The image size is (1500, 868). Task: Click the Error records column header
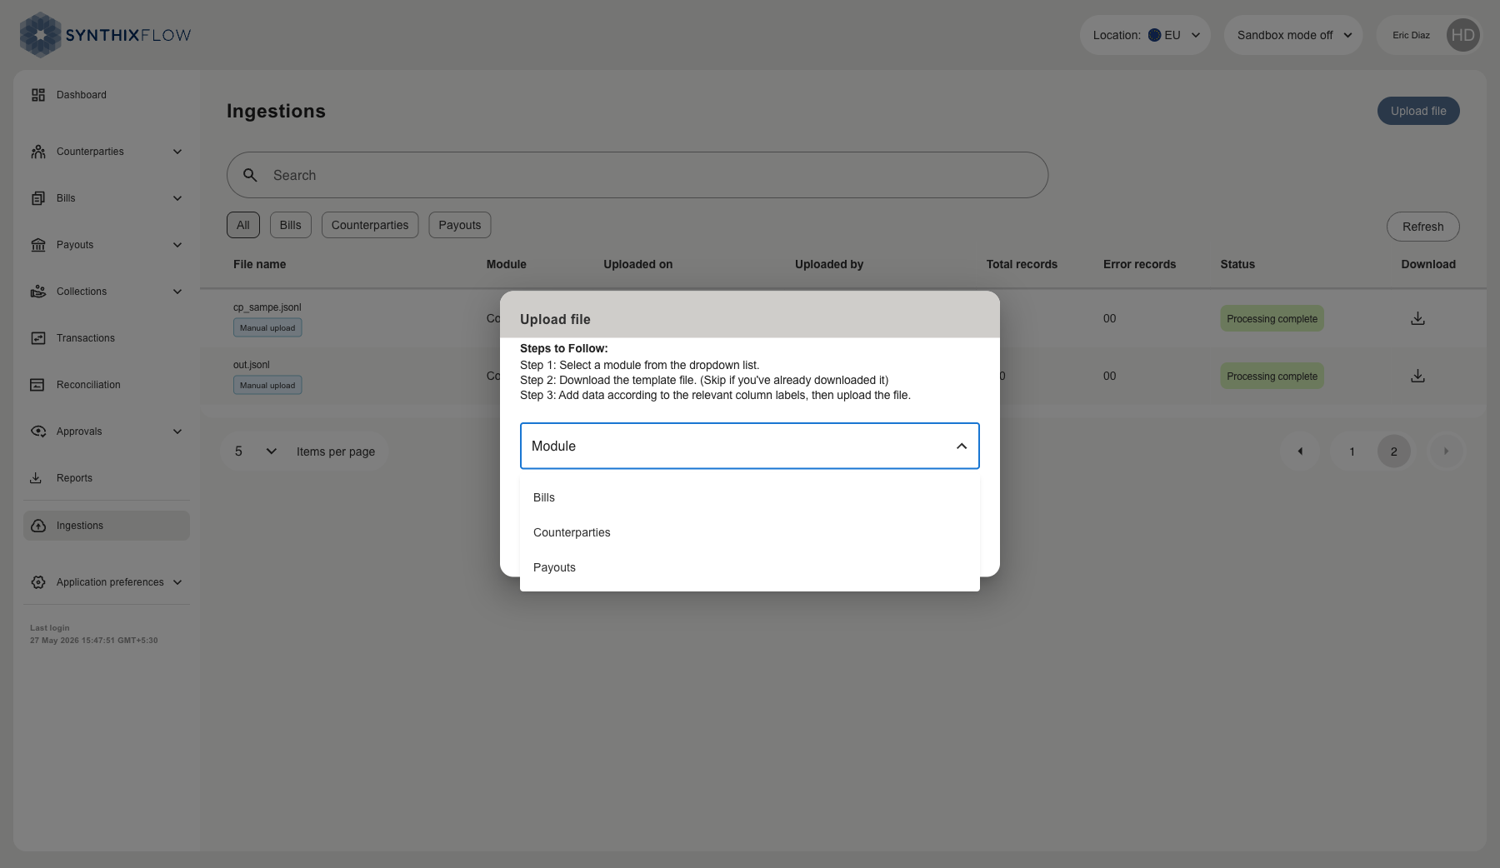coord(1139,264)
